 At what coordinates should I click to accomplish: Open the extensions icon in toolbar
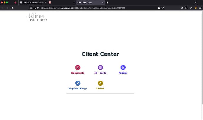186,8
